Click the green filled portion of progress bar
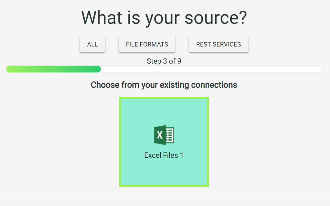The image size is (330, 206). pyautogui.click(x=54, y=69)
